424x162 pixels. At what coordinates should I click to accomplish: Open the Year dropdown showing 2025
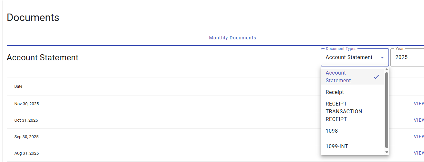[x=408, y=57]
